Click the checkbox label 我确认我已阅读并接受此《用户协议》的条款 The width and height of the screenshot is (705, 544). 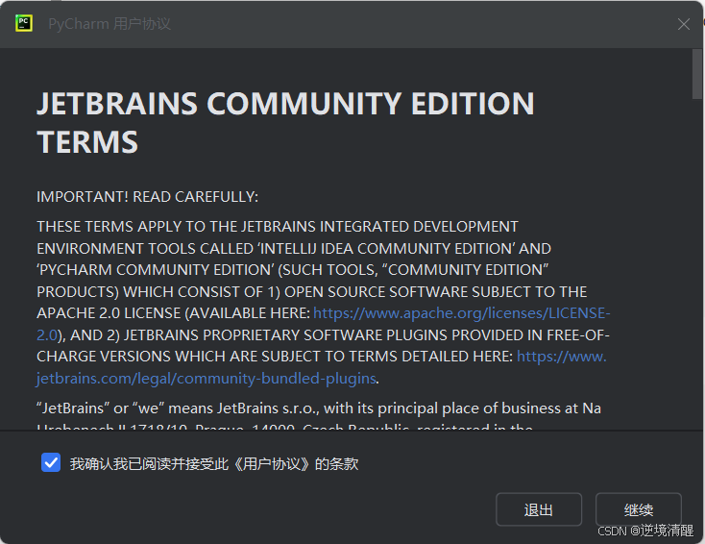click(x=214, y=463)
